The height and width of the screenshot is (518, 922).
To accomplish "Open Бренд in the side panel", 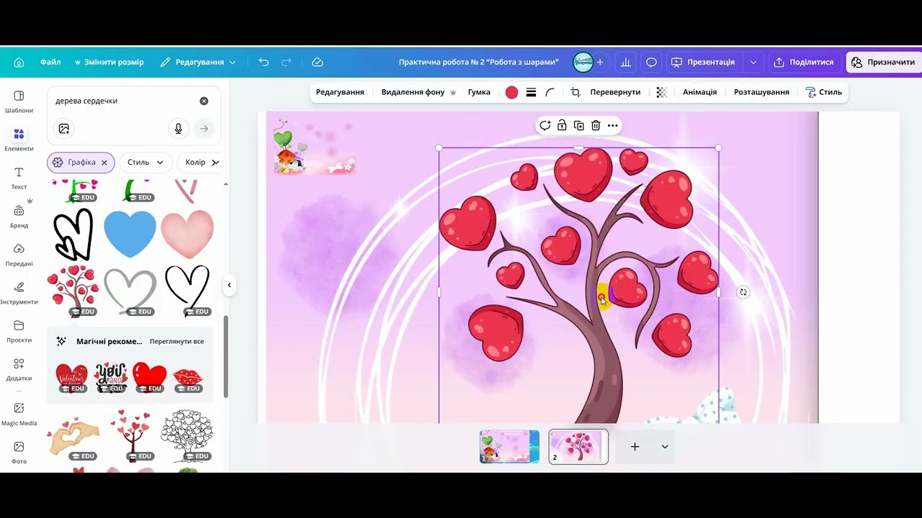I will coord(19,216).
